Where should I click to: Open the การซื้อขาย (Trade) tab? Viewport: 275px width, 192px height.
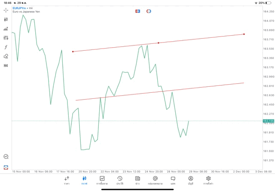coord(102,180)
